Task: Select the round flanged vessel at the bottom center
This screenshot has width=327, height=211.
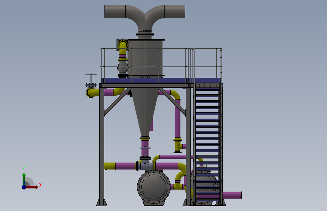Action: [x=154, y=188]
